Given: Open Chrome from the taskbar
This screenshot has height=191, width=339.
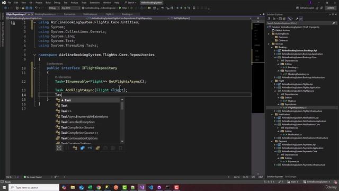Looking at the screenshot, I should click(99, 187).
